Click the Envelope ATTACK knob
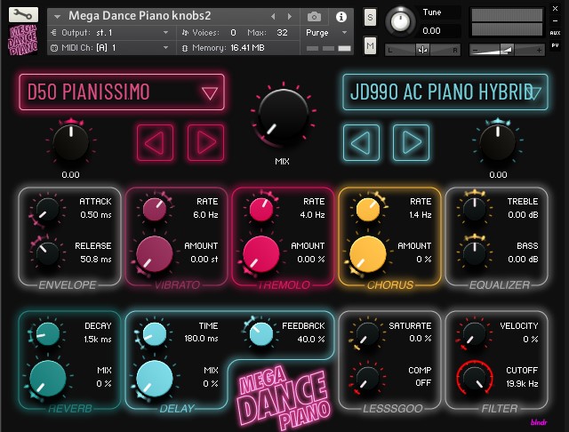This screenshot has width=569, height=432. (x=47, y=210)
